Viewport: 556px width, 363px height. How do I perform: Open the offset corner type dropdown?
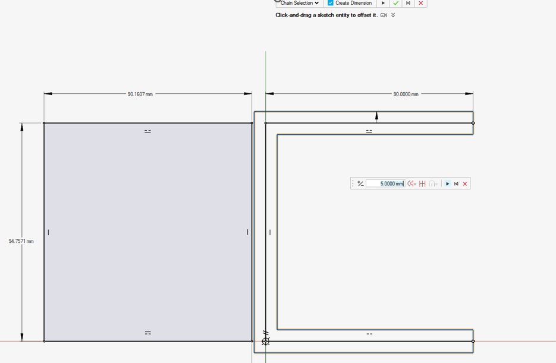click(x=411, y=184)
